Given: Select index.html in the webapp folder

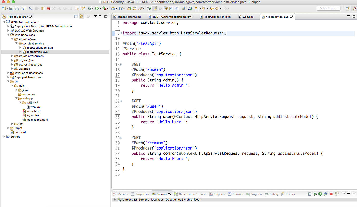Looking at the screenshot, I should [33, 111].
